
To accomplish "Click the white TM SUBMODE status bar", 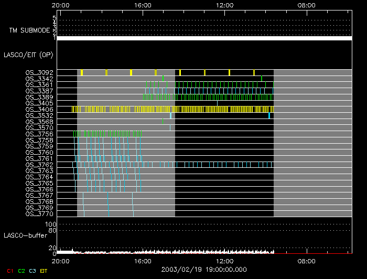I will pyautogui.click(x=204, y=38).
